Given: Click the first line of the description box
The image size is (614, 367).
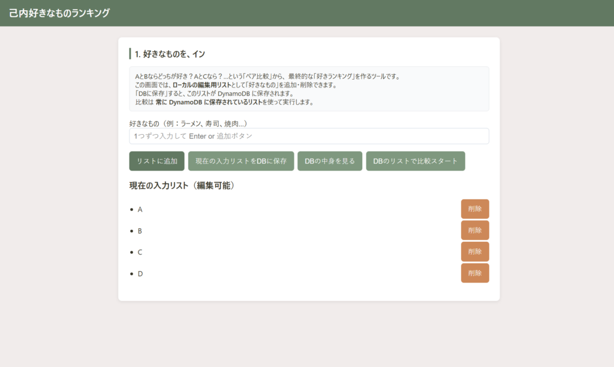Looking at the screenshot, I should (x=267, y=77).
